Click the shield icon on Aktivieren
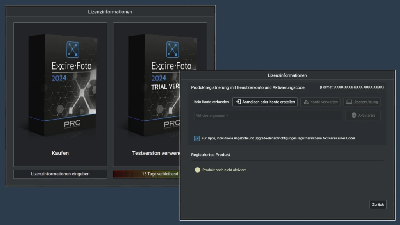Viewport: 400px width, 225px height. (x=354, y=116)
